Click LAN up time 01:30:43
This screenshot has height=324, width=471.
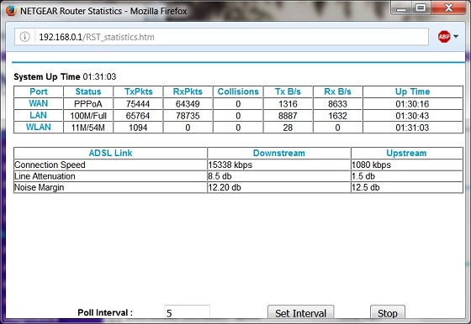pyautogui.click(x=412, y=116)
